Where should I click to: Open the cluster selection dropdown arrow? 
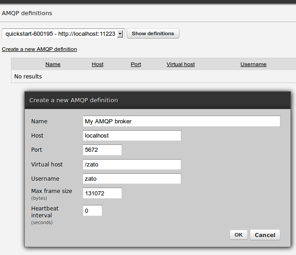point(120,34)
